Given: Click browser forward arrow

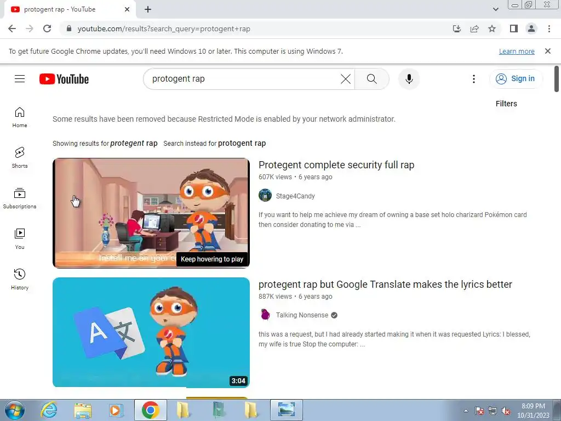Looking at the screenshot, I should click(30, 29).
